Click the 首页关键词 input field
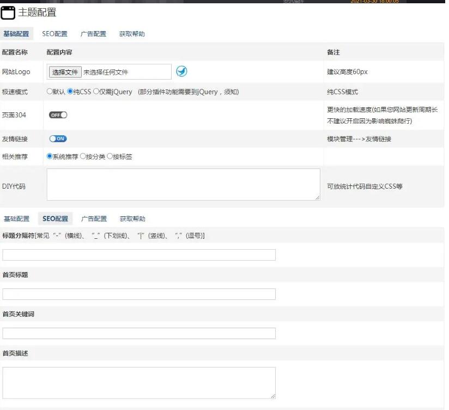The height and width of the screenshot is (410, 449). pos(139,334)
